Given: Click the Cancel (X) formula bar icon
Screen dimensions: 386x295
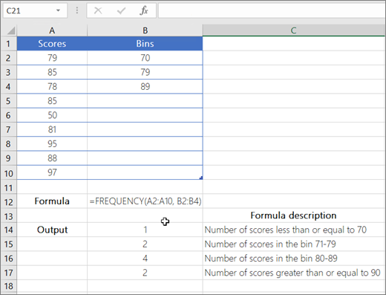Looking at the screenshot, I should click(x=98, y=10).
